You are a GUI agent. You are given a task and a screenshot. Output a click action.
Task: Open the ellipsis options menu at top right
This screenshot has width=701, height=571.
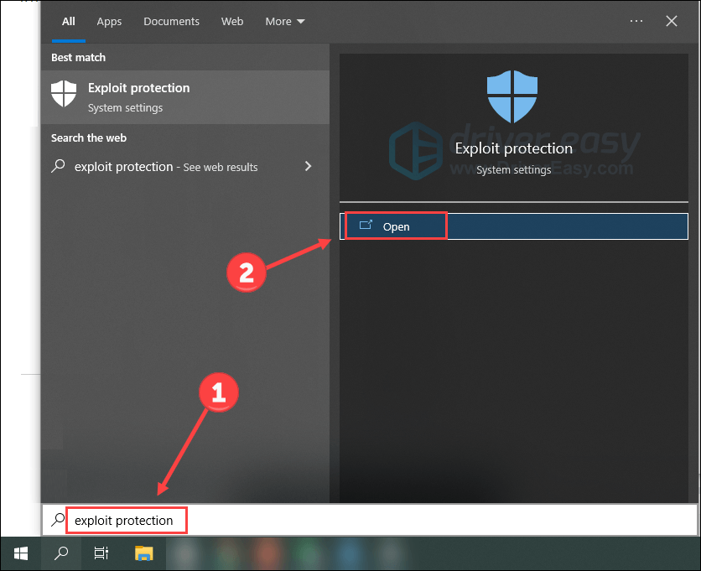point(636,21)
